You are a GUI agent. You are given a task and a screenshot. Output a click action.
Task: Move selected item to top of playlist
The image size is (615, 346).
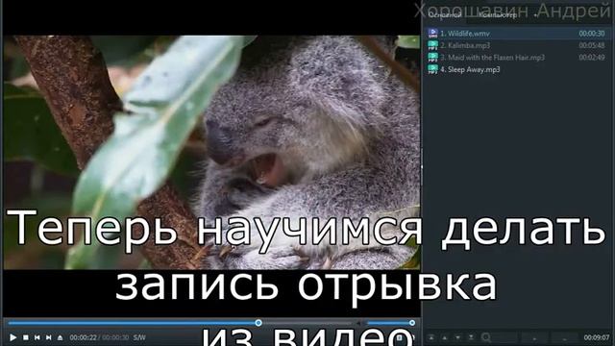click(431, 337)
